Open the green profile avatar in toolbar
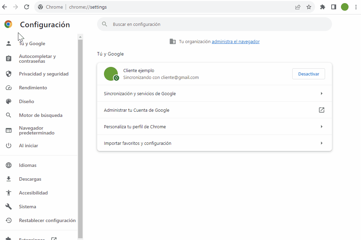The image size is (361, 240). coord(345,7)
